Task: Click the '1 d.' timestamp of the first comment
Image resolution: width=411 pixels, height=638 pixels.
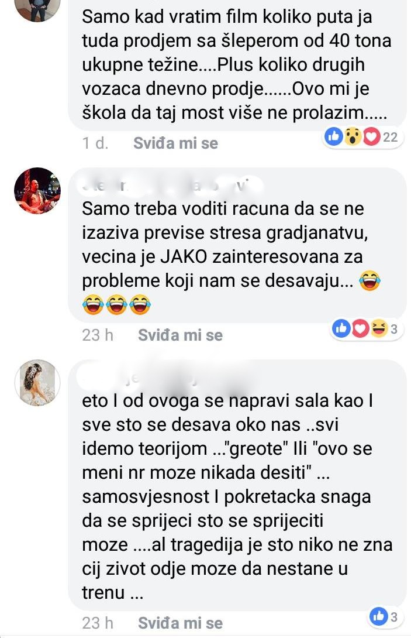Action: click(x=95, y=143)
